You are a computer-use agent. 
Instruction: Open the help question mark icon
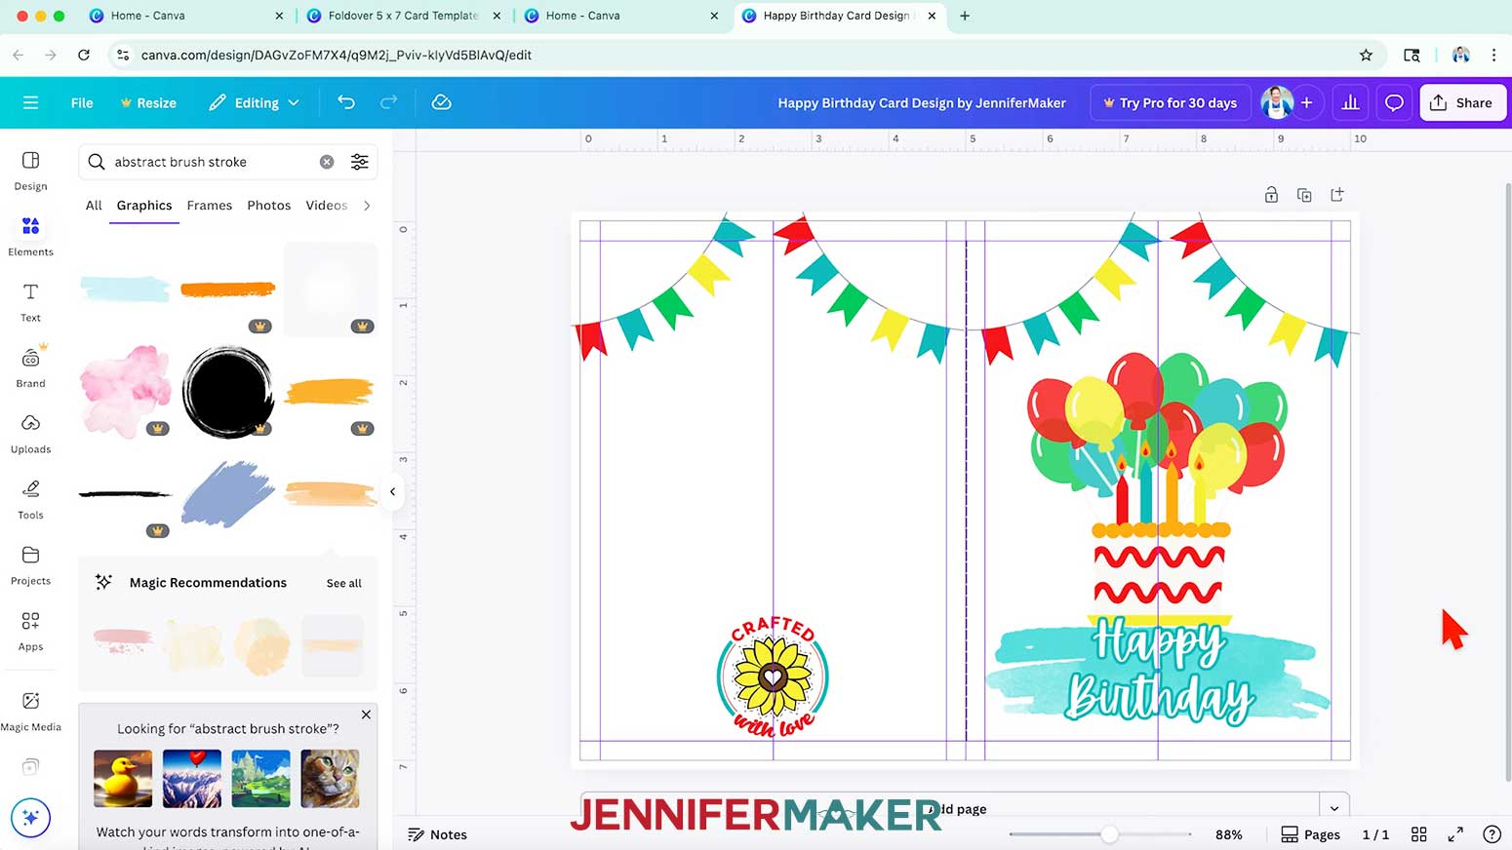coord(1492,834)
